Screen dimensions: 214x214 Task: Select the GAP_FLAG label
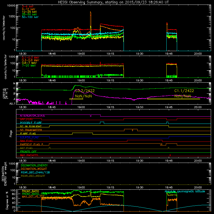[26, 119]
